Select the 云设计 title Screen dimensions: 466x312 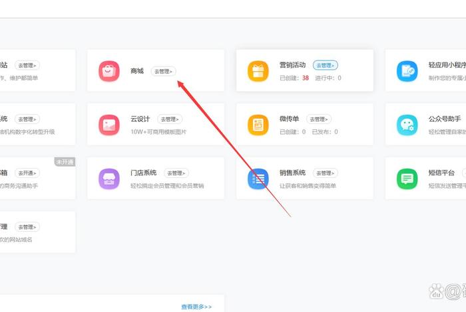click(140, 119)
